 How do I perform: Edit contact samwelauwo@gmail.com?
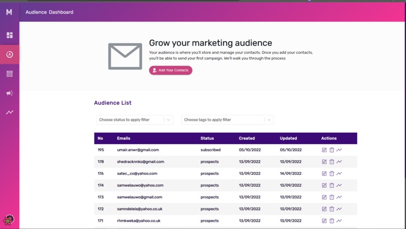coord(324,197)
